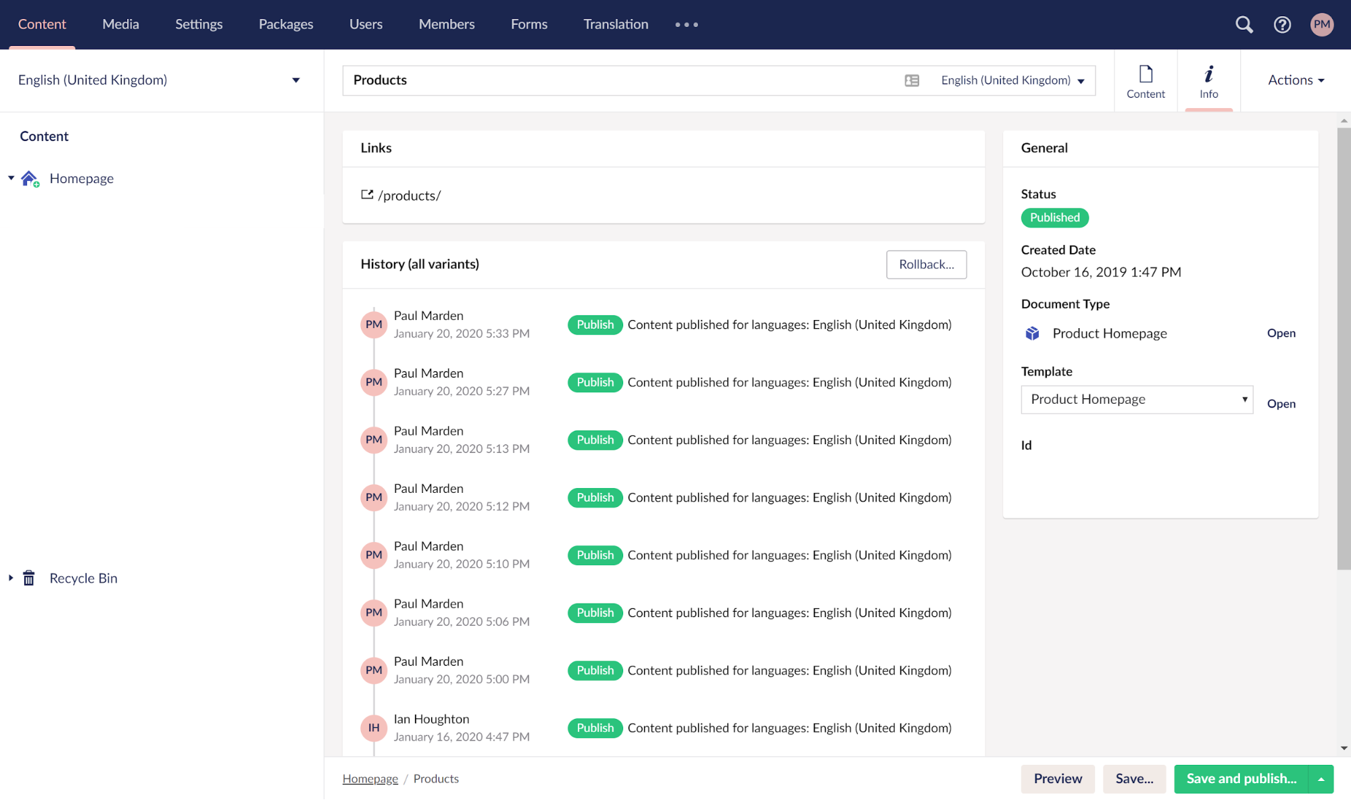This screenshot has height=800, width=1351.
Task: Click the Info panel icon
Action: point(1208,80)
